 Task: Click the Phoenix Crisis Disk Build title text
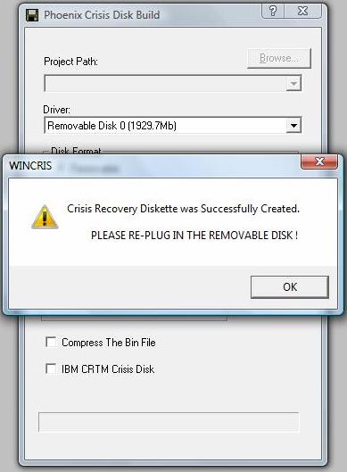[102, 15]
